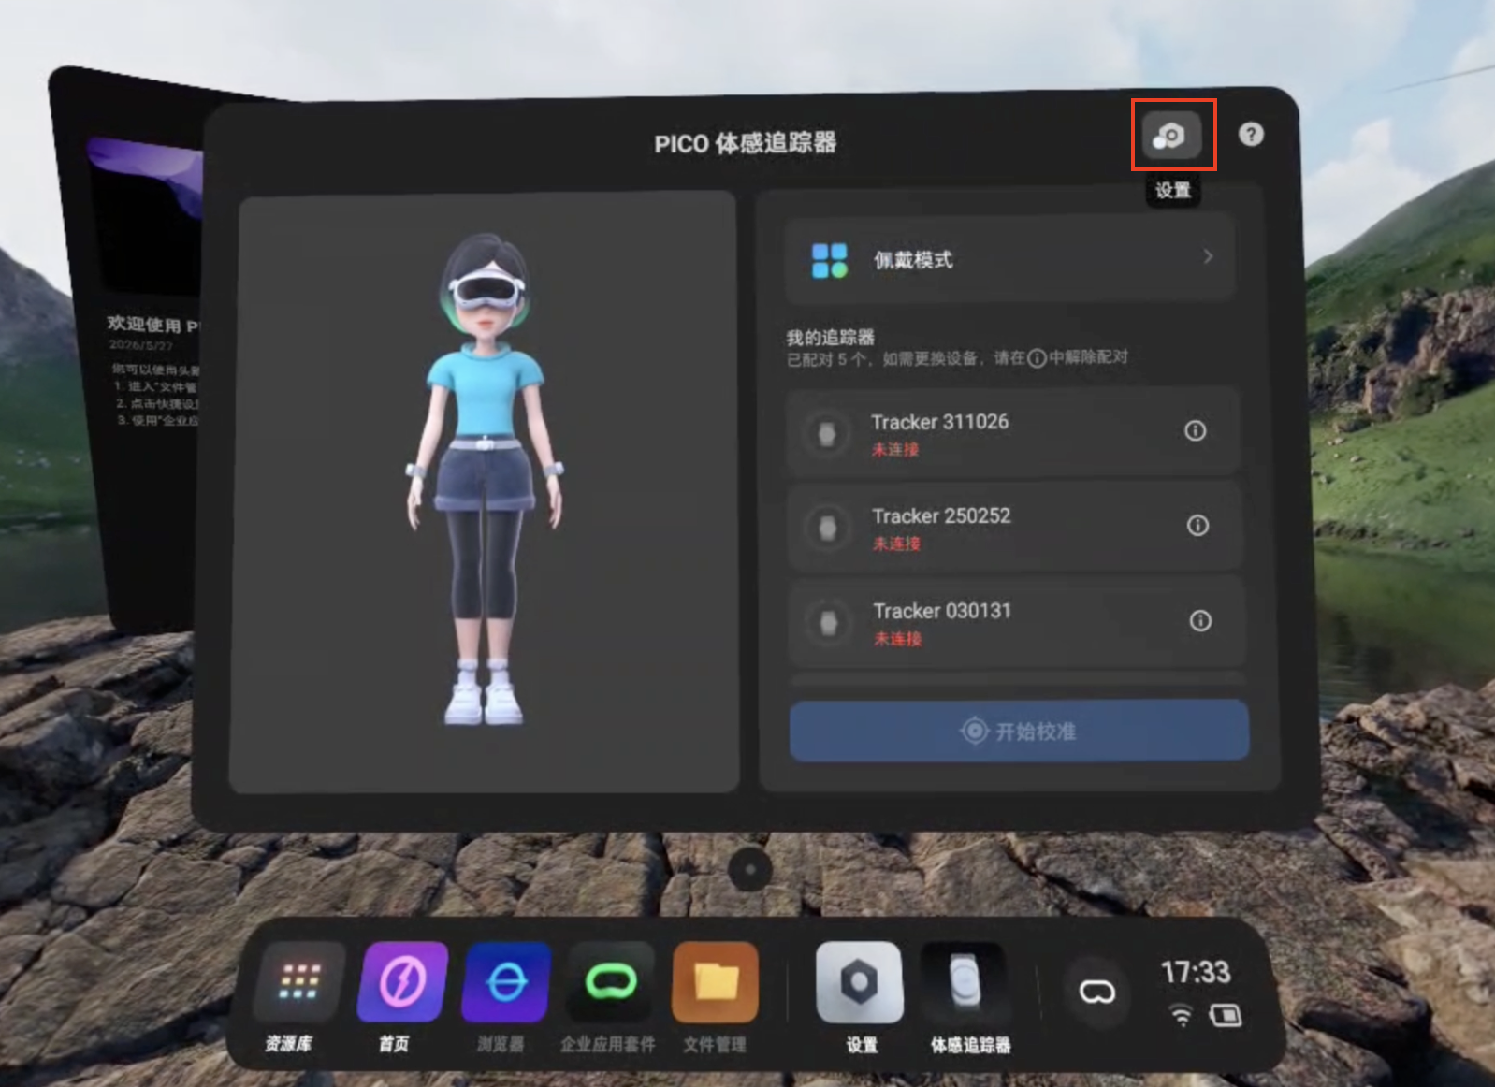Click 未连接 status under Tracker 030131
The width and height of the screenshot is (1495, 1087).
898,639
